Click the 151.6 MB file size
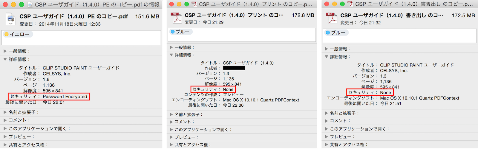478x149 pixels. [147, 17]
